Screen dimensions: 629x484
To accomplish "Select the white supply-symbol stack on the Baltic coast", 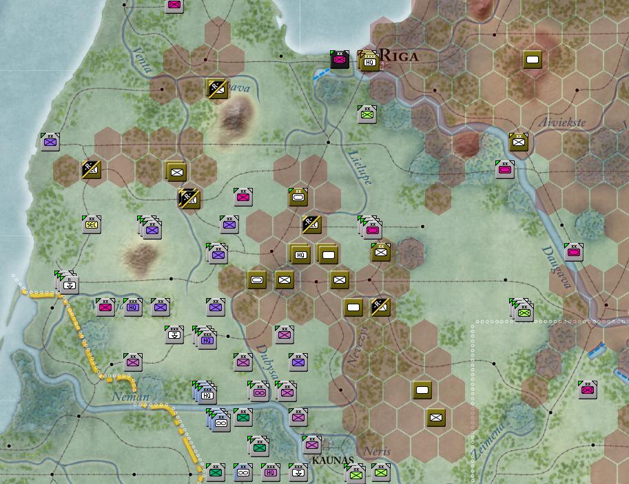I will click(x=68, y=283).
